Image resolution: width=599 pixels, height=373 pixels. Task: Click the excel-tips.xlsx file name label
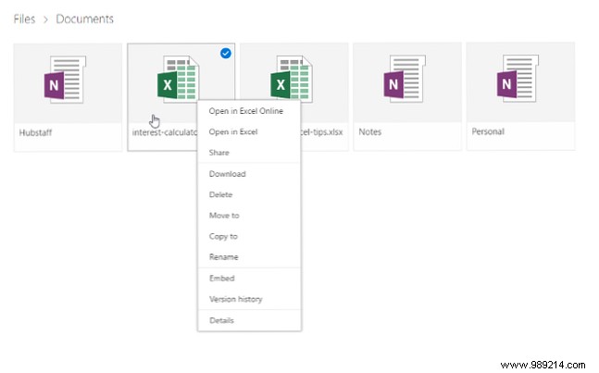pos(321,132)
